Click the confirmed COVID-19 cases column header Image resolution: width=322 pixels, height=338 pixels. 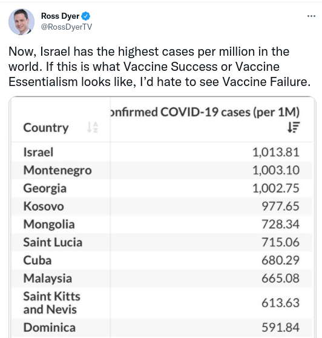[x=205, y=112]
